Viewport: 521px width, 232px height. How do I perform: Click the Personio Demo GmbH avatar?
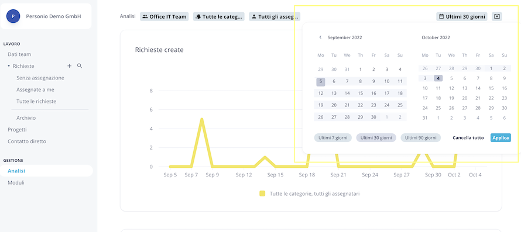tap(13, 16)
